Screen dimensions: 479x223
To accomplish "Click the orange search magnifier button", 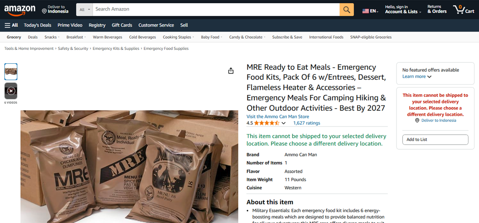I will pyautogui.click(x=347, y=9).
